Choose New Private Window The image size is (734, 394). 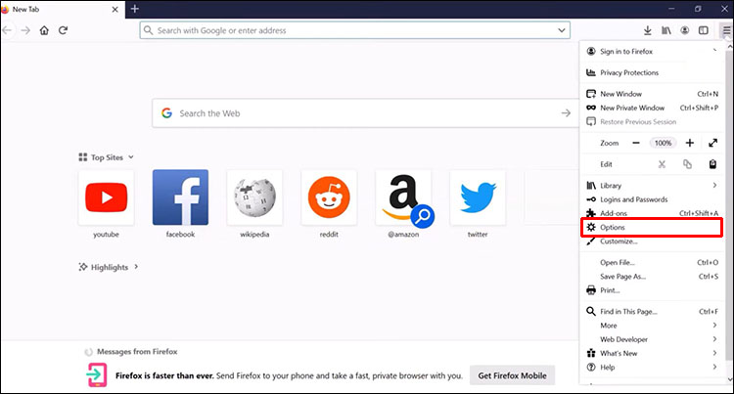pos(652,108)
